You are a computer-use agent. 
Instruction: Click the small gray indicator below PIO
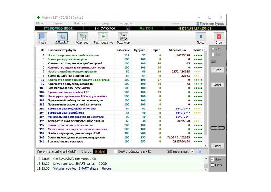213,61
